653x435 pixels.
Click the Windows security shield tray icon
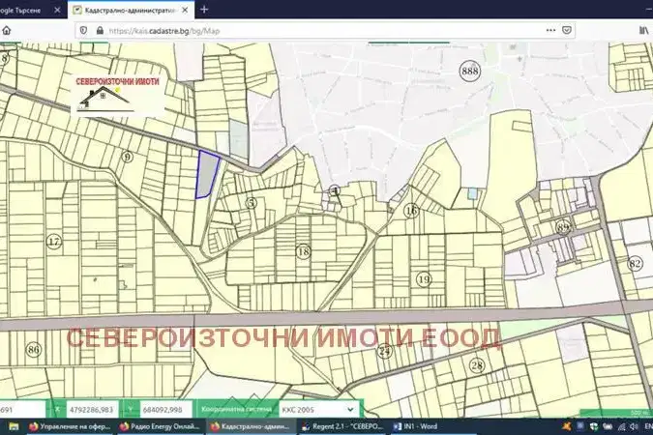[x=594, y=426]
